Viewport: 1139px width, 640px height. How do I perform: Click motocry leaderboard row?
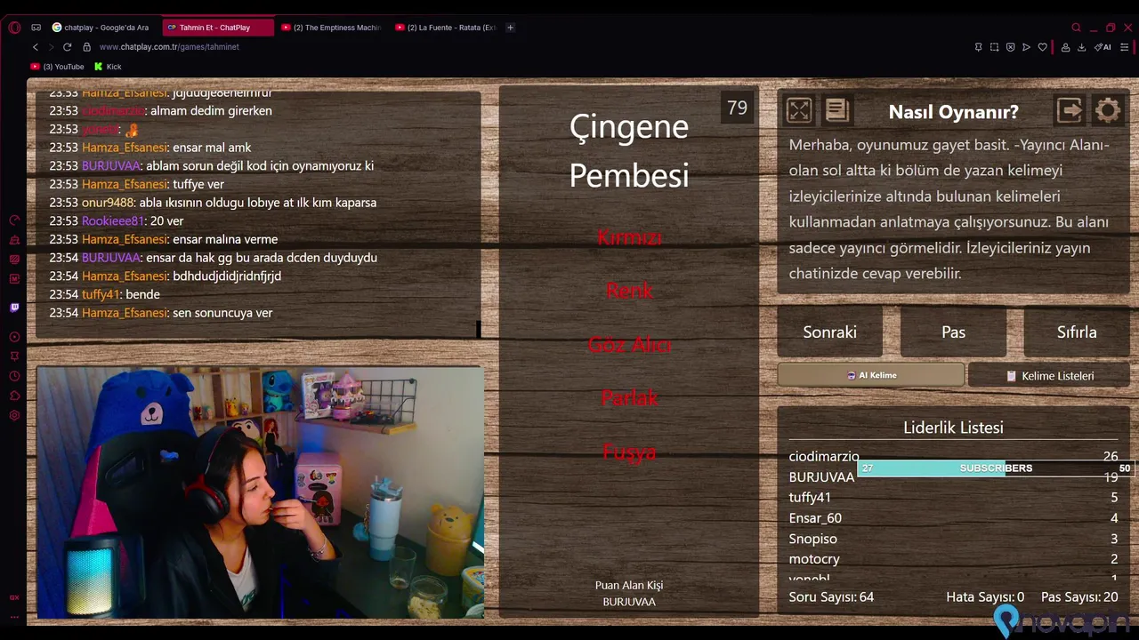click(953, 559)
